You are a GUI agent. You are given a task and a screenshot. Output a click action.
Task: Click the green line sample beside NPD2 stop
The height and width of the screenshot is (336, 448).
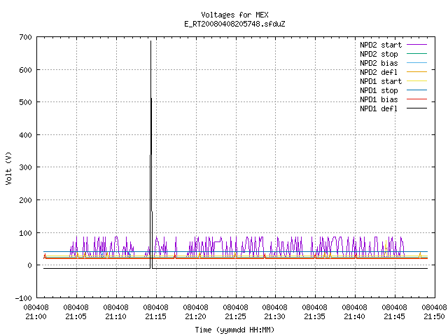click(416, 53)
